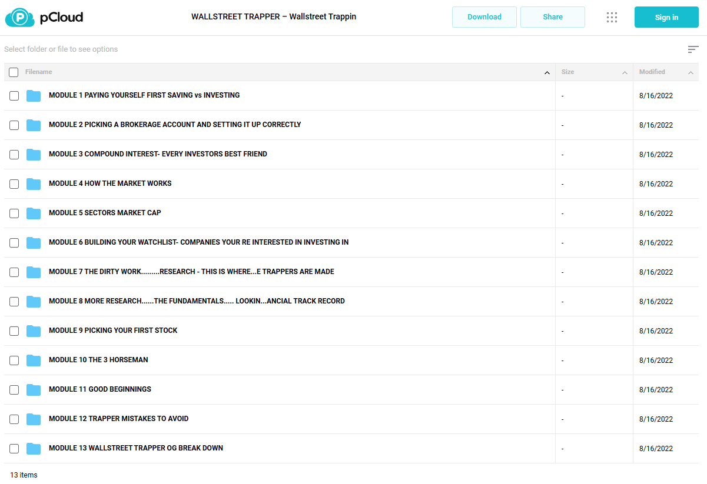
Task: Click the 8/16/2022 date in MODULE 13 row
Action: click(x=656, y=449)
